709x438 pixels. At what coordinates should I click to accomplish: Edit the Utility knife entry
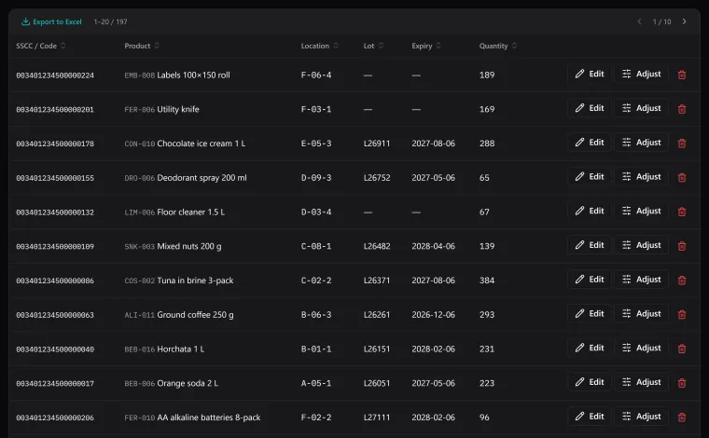[x=590, y=108]
